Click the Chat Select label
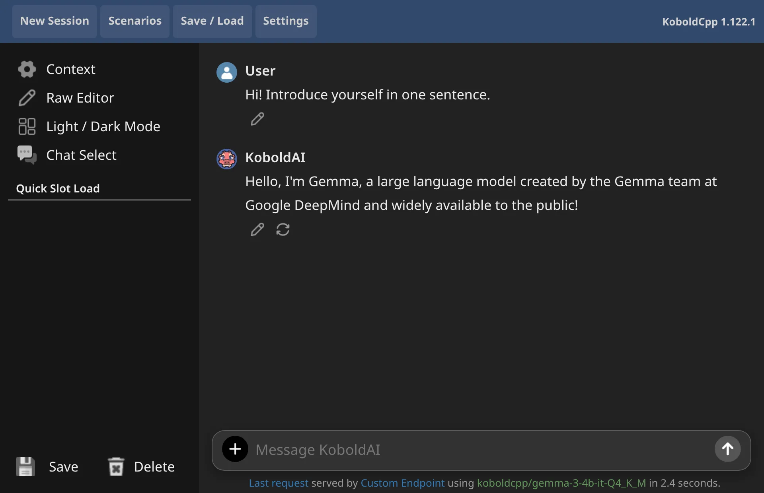This screenshot has height=493, width=764. point(81,155)
